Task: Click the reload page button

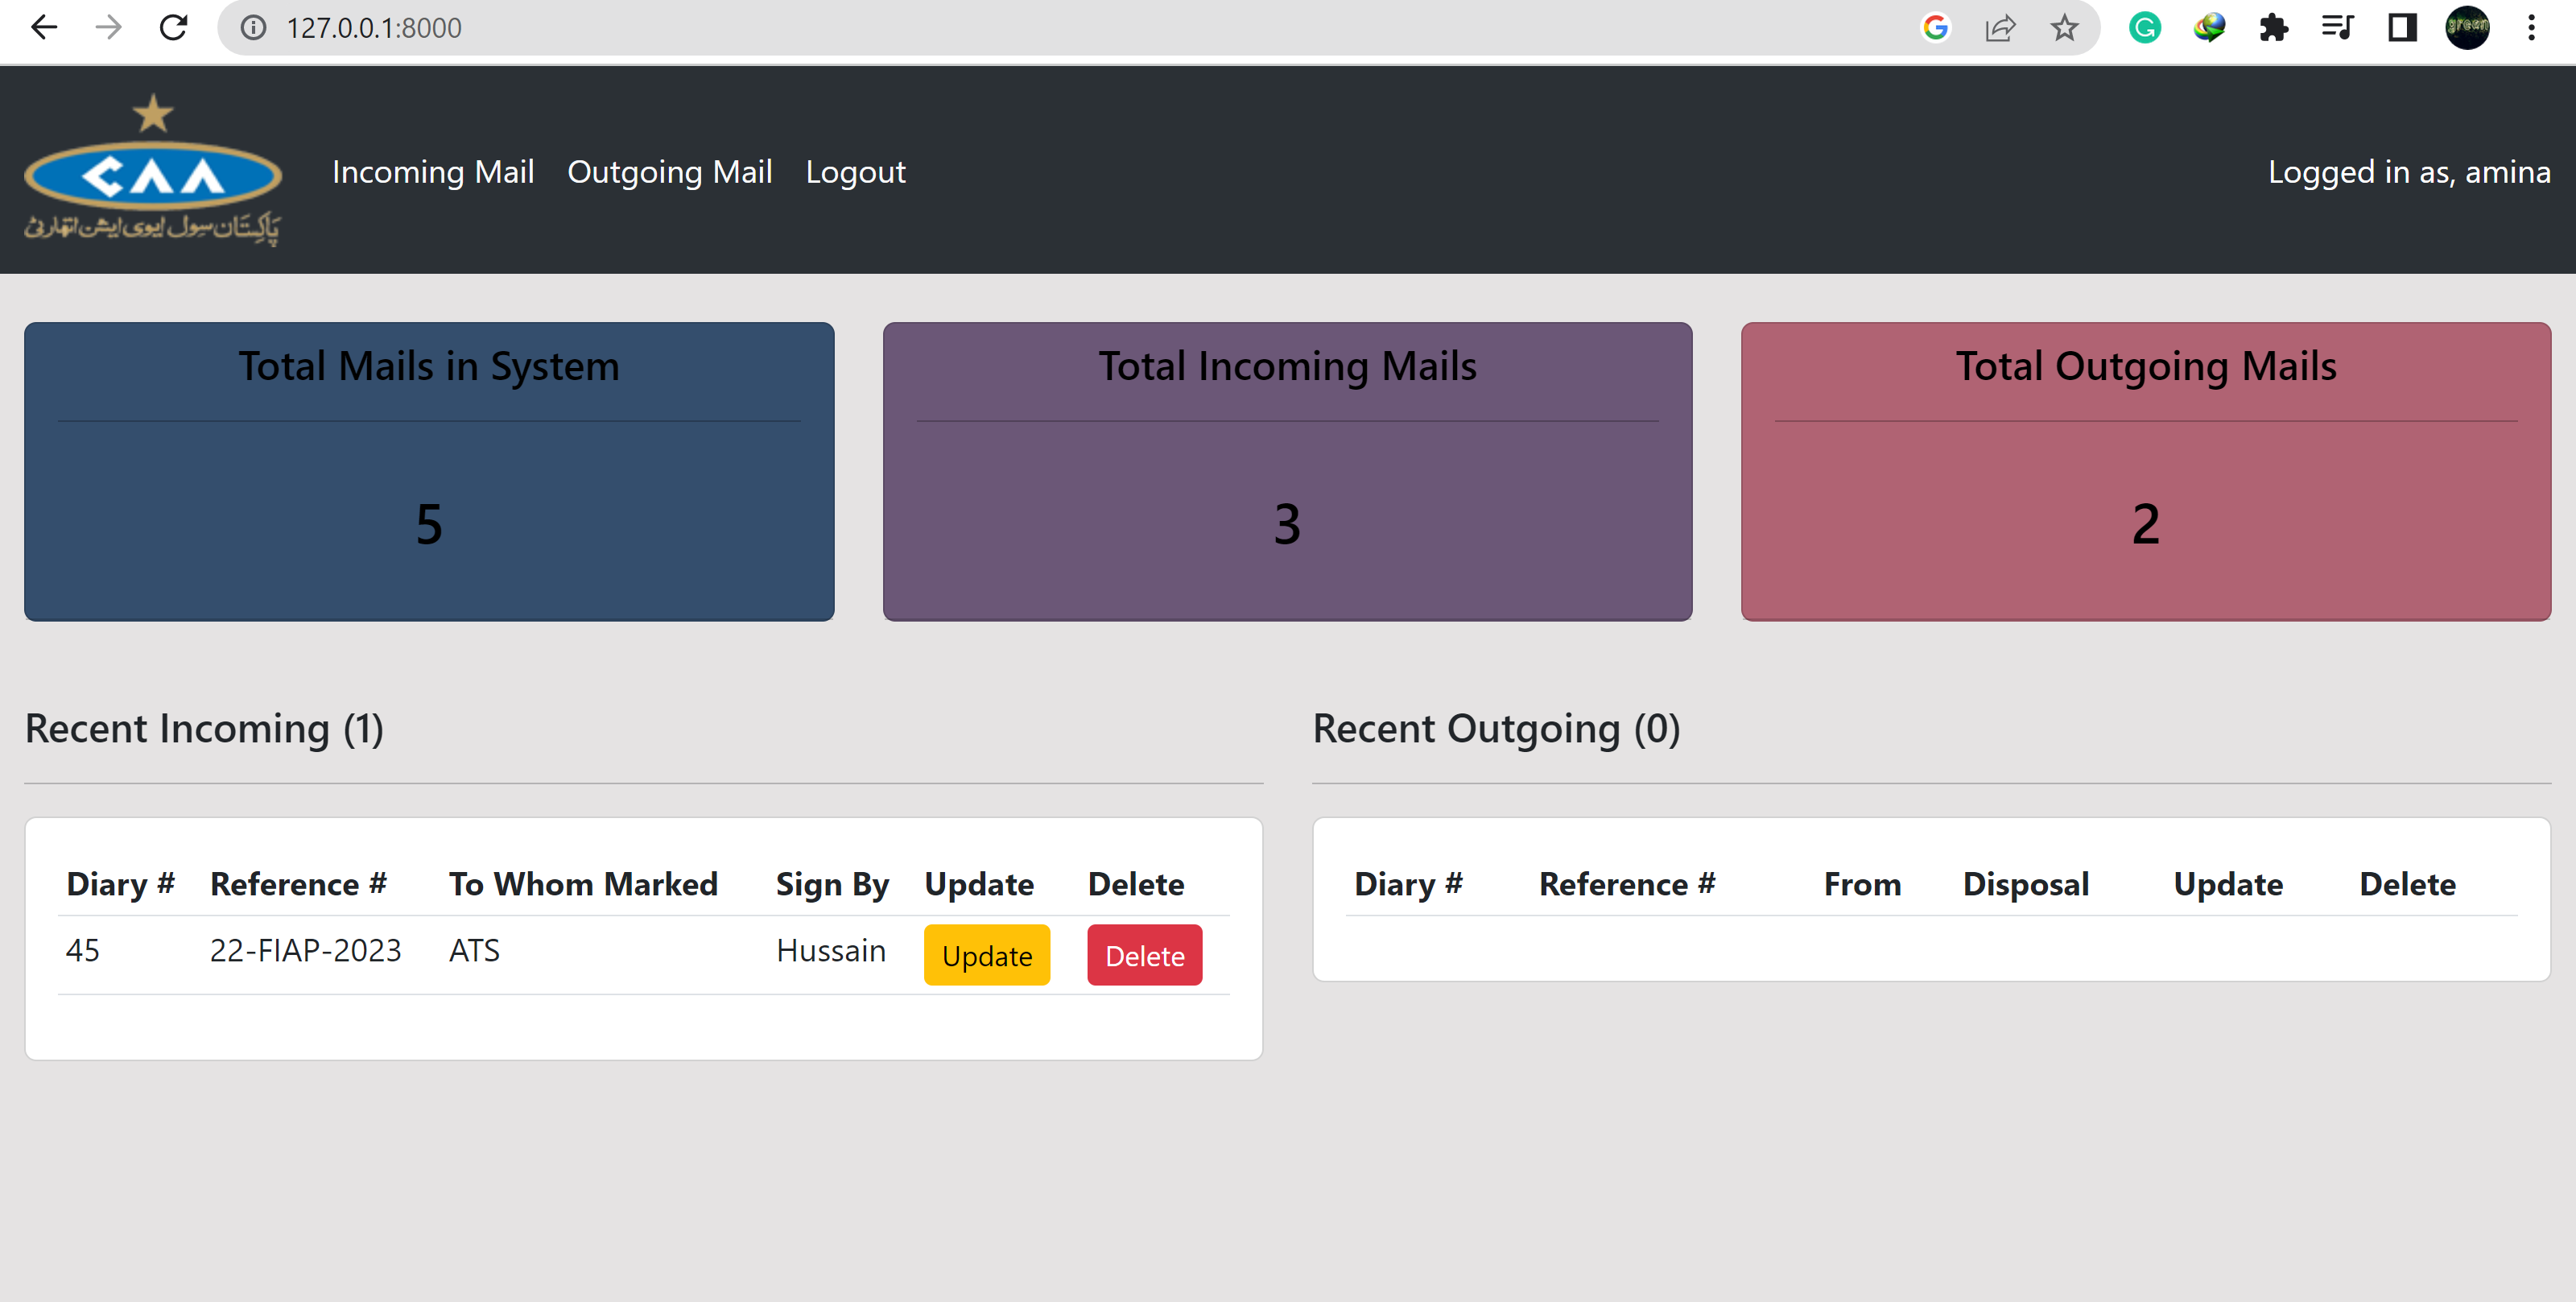Action: pos(172,27)
